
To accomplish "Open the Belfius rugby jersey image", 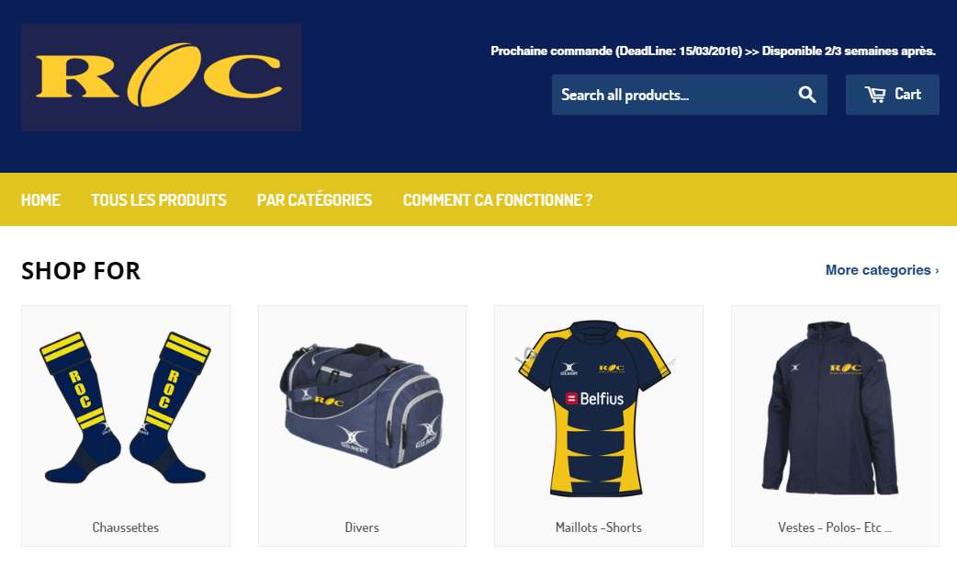I will pyautogui.click(x=598, y=408).
